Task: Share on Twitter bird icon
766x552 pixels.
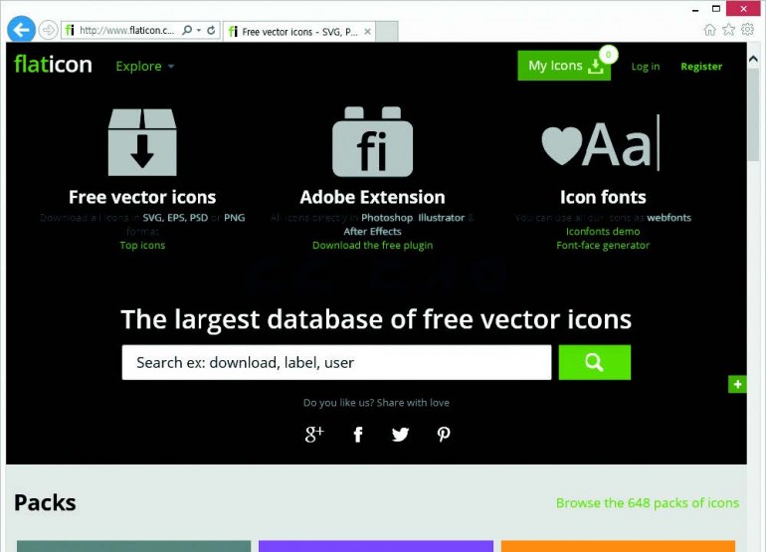Action: 400,435
